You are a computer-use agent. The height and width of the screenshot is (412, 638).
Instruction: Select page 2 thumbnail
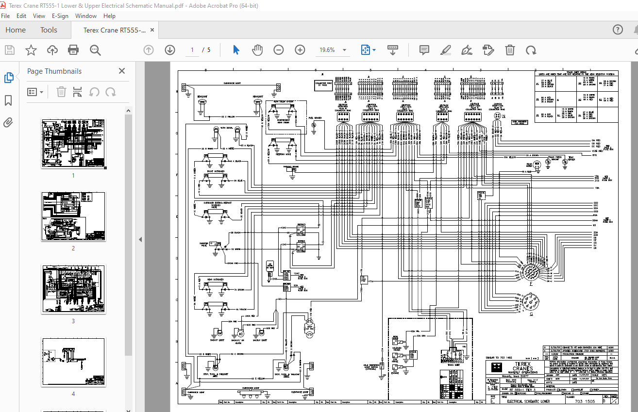tap(73, 216)
